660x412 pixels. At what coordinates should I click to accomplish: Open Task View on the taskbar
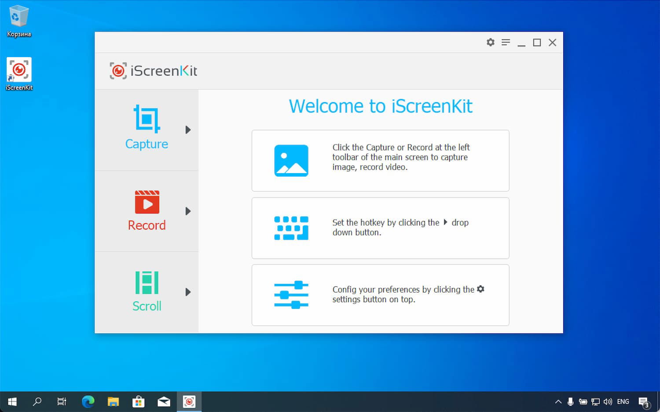point(62,401)
